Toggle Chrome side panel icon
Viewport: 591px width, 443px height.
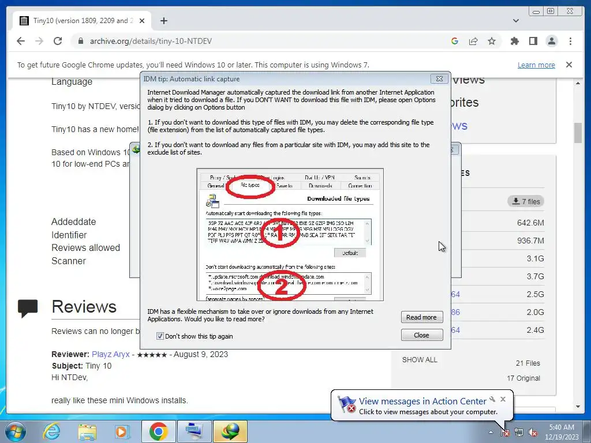pyautogui.click(x=533, y=41)
